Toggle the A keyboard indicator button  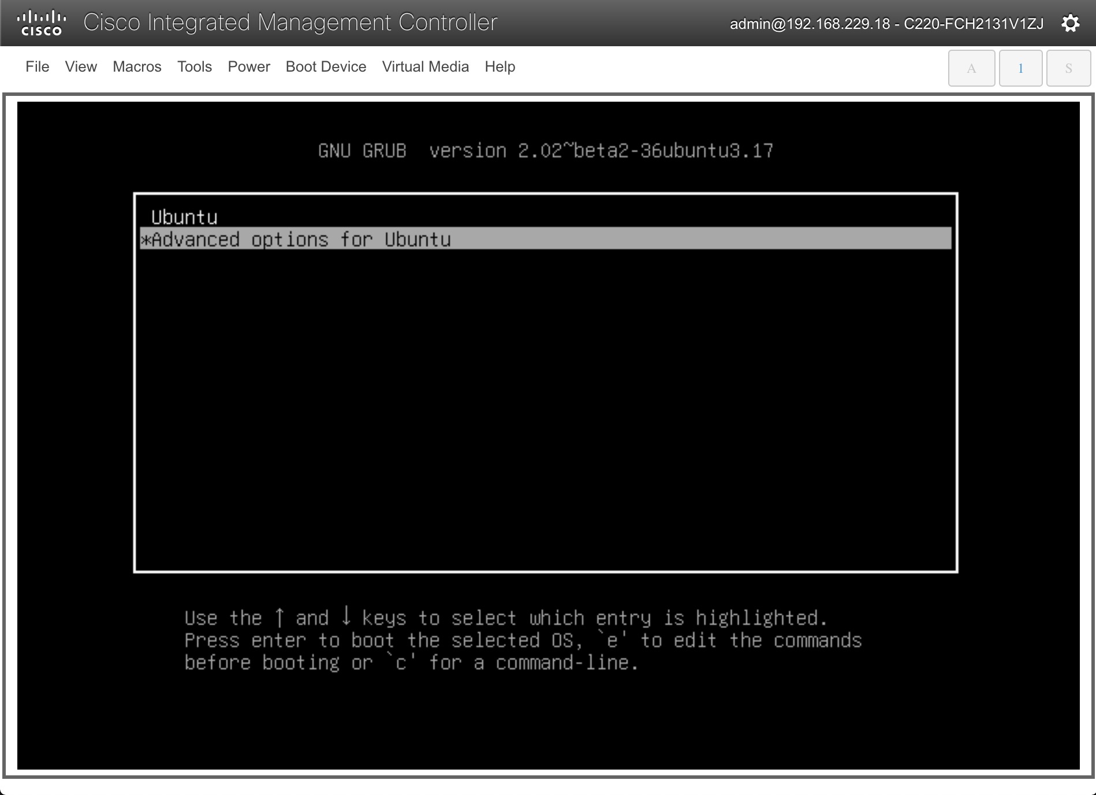pyautogui.click(x=971, y=68)
